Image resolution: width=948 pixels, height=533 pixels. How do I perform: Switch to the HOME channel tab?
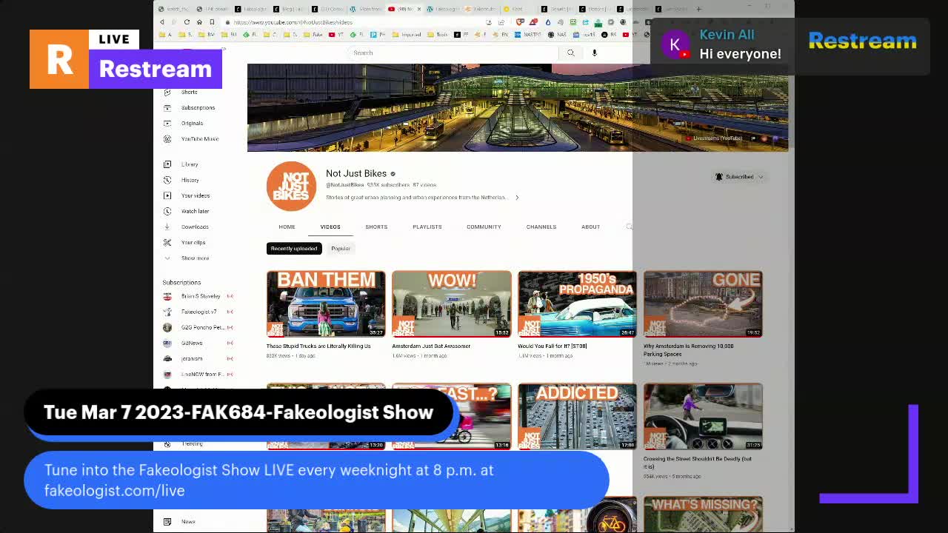[287, 227]
